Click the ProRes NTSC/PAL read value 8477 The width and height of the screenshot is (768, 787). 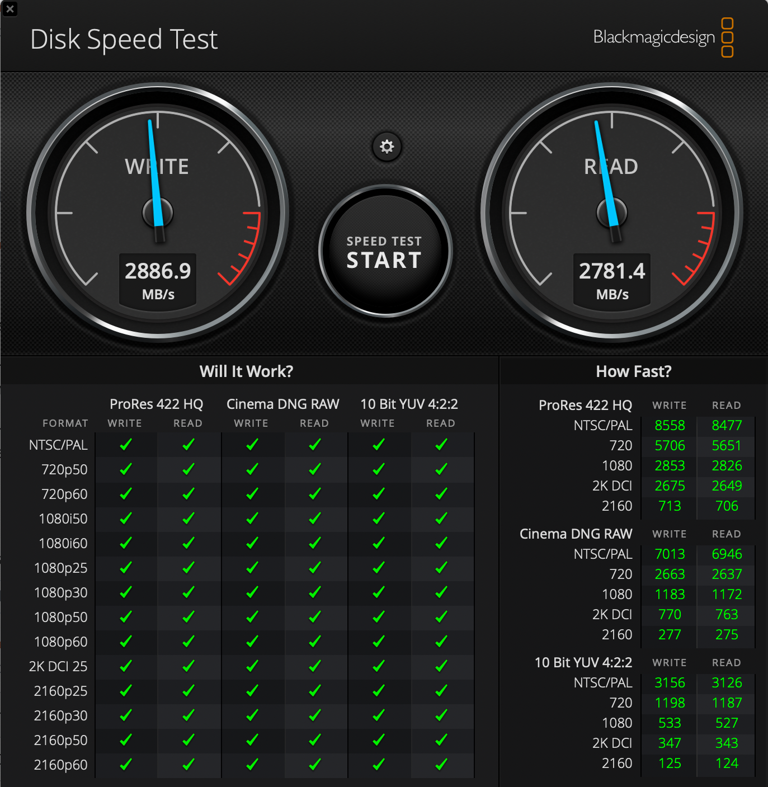(x=727, y=426)
